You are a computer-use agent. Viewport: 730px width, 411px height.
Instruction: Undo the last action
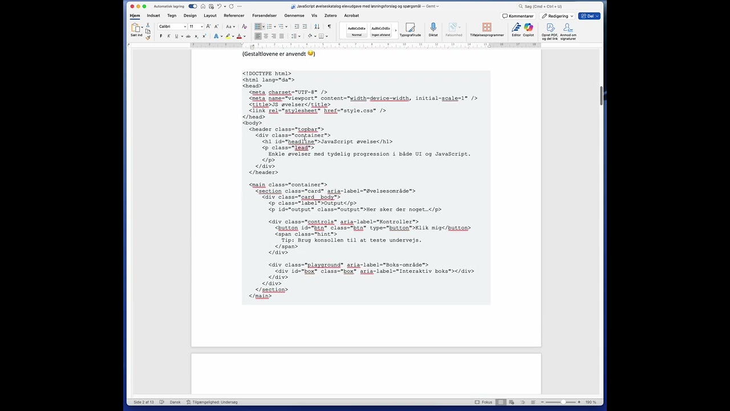[x=219, y=6]
